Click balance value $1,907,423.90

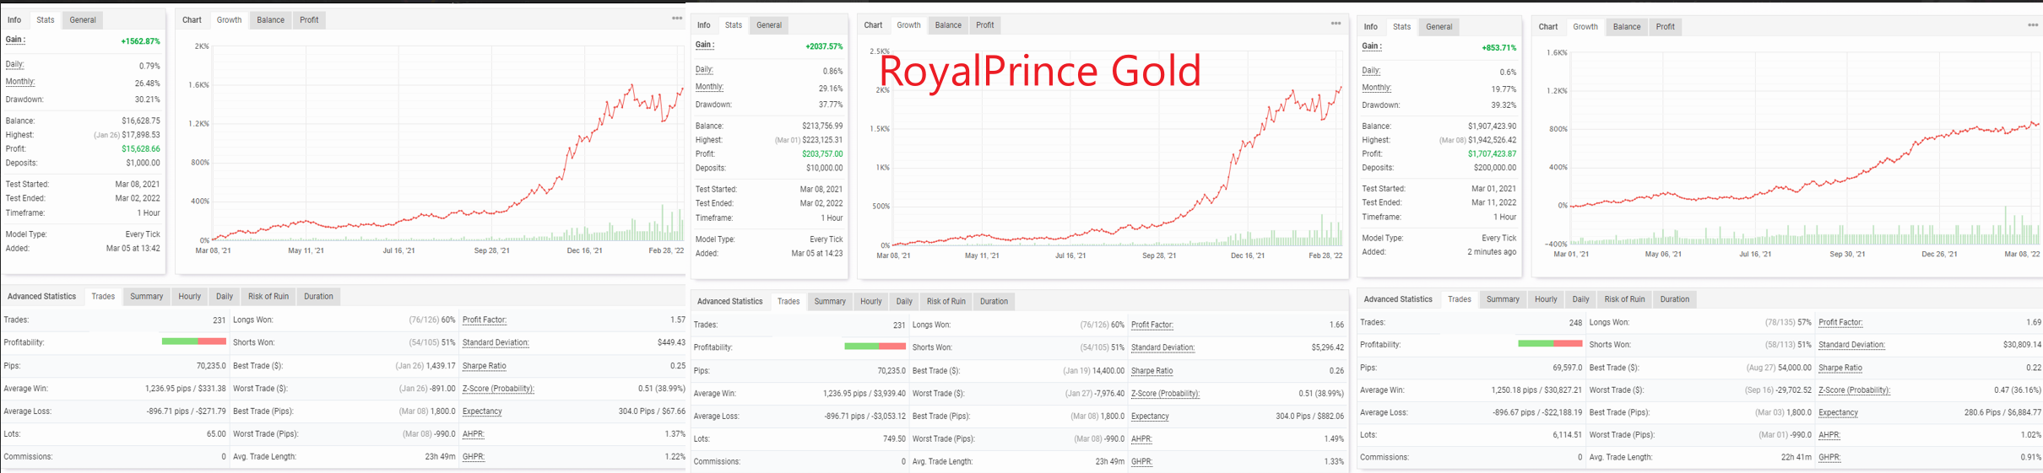point(1492,126)
